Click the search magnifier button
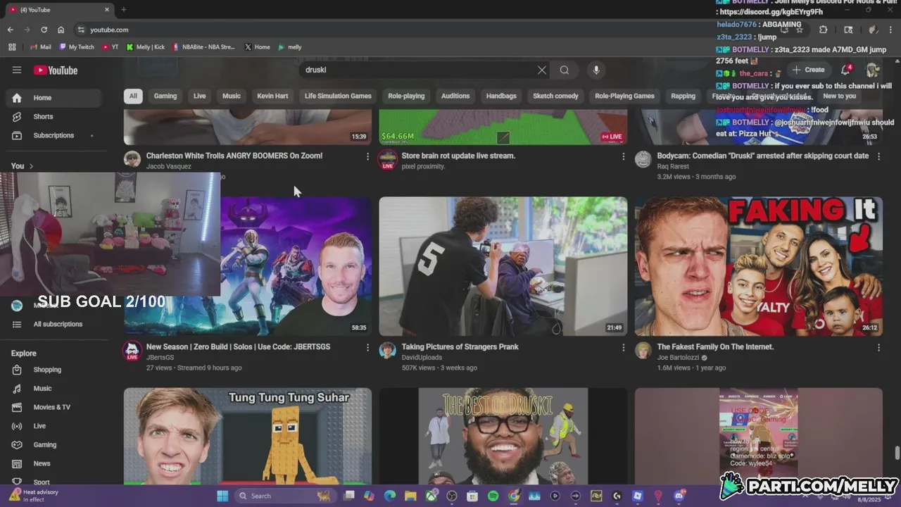The height and width of the screenshot is (507, 901). pyautogui.click(x=565, y=70)
